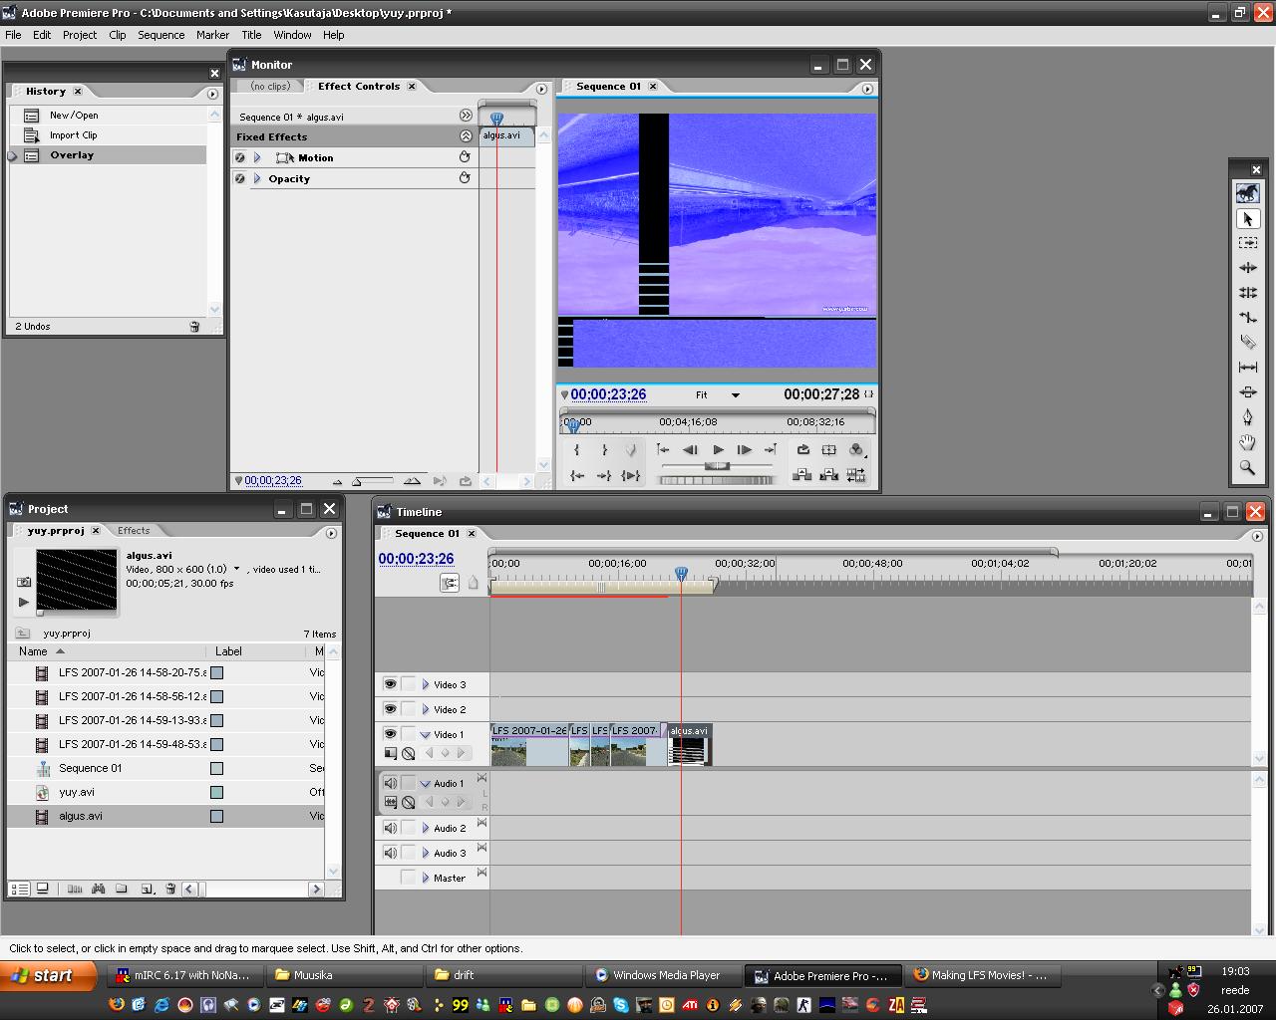Open the Marker menu
Image resolution: width=1276 pixels, height=1020 pixels.
tap(212, 35)
